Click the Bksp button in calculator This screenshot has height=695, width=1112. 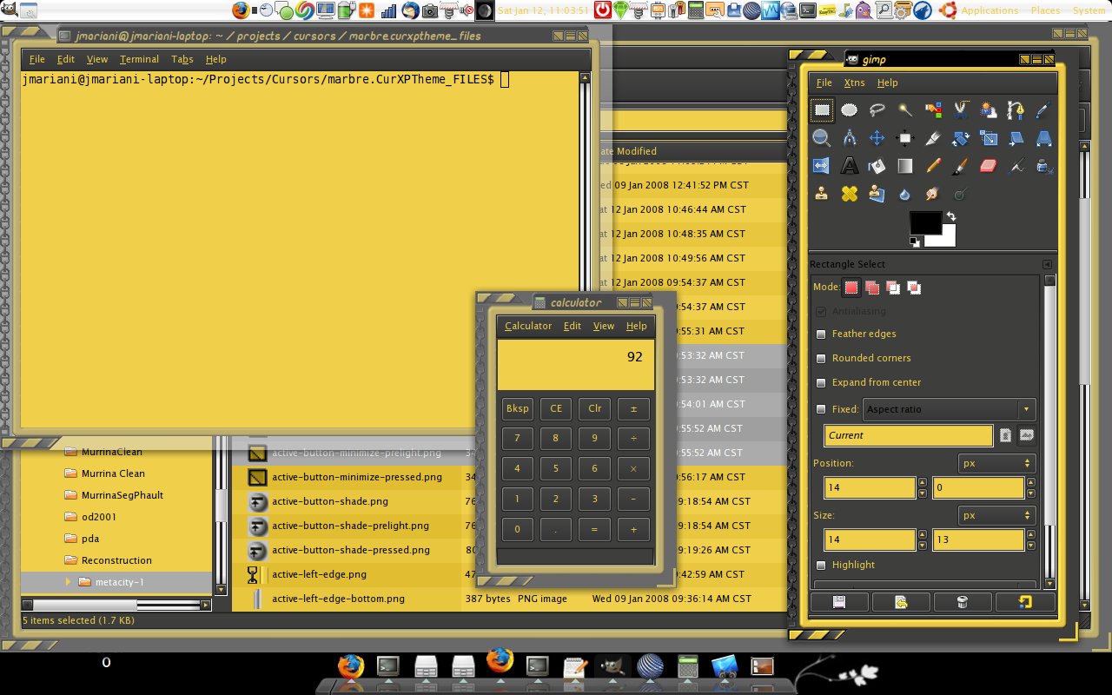(x=518, y=408)
